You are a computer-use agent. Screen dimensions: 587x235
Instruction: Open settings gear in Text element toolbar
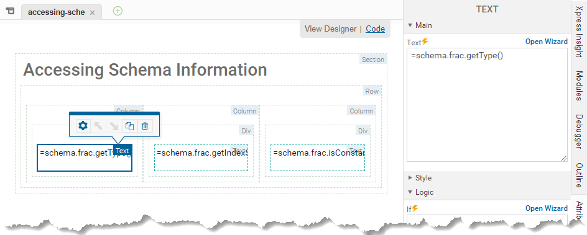coord(83,126)
